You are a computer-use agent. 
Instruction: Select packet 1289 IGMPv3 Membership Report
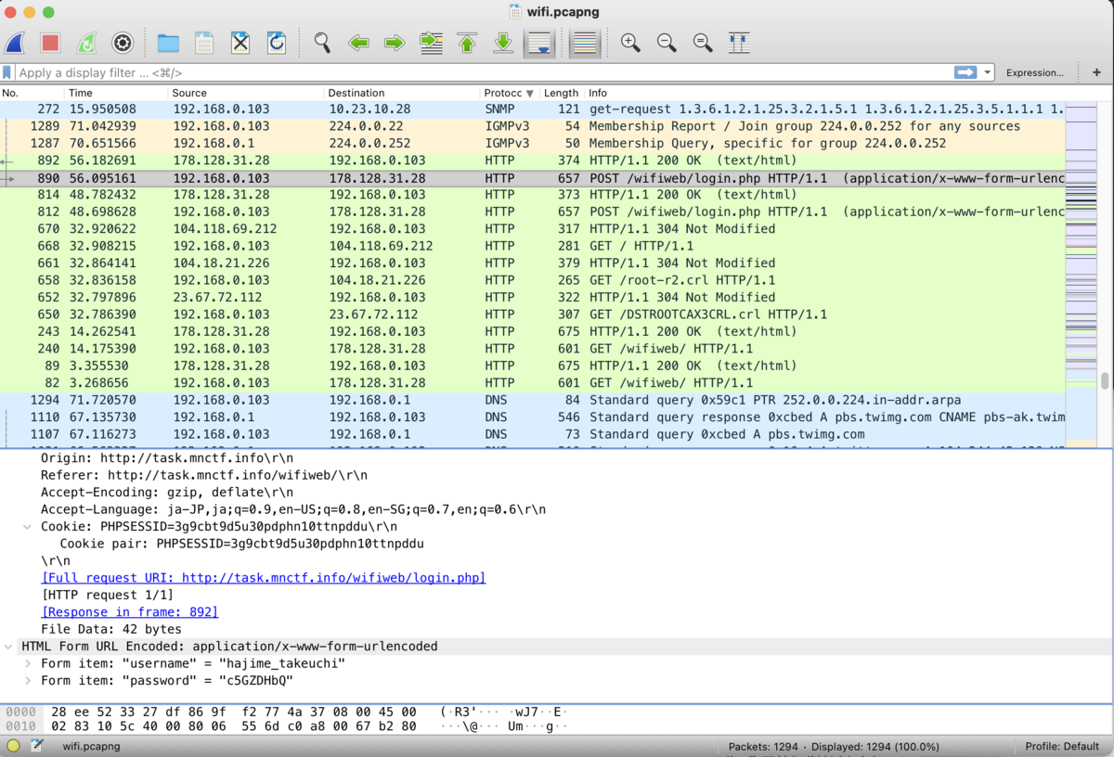(x=533, y=126)
